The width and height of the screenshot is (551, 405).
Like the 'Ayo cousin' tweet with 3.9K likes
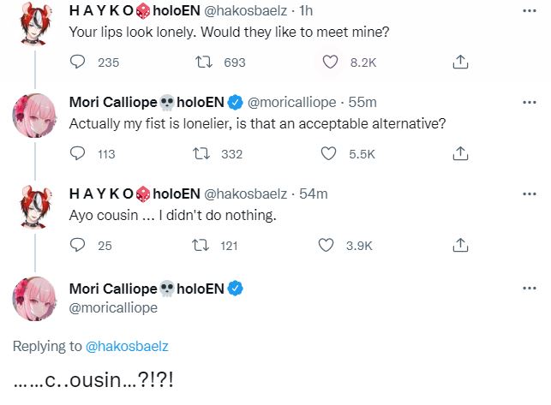click(x=326, y=246)
